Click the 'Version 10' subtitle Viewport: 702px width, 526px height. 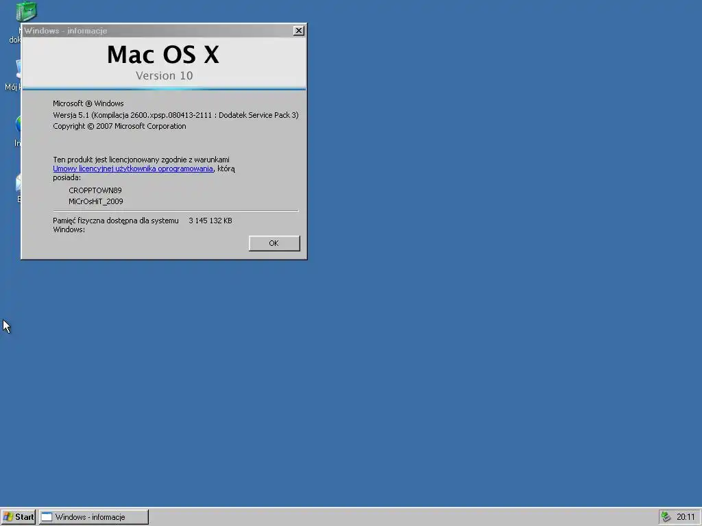point(165,75)
